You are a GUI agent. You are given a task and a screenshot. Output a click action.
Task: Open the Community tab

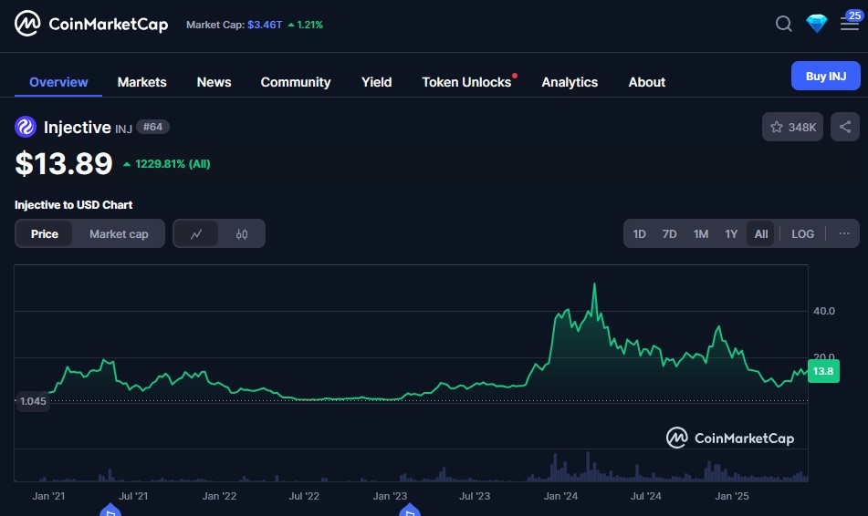tap(296, 82)
